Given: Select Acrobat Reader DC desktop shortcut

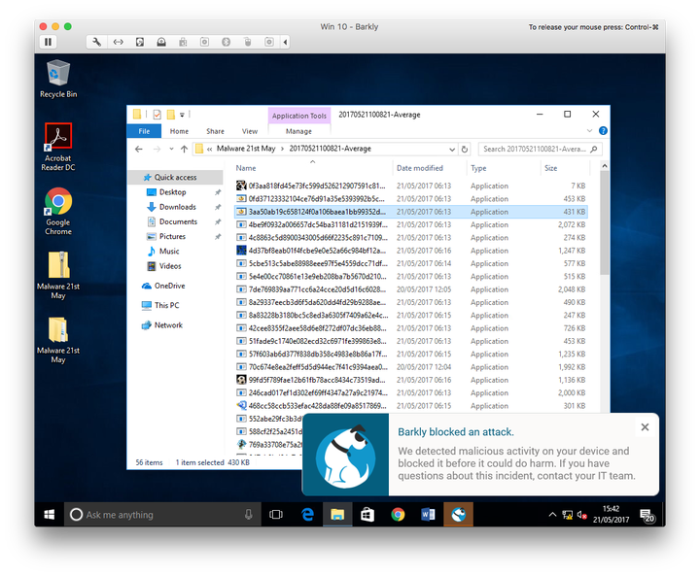Looking at the screenshot, I should click(58, 148).
